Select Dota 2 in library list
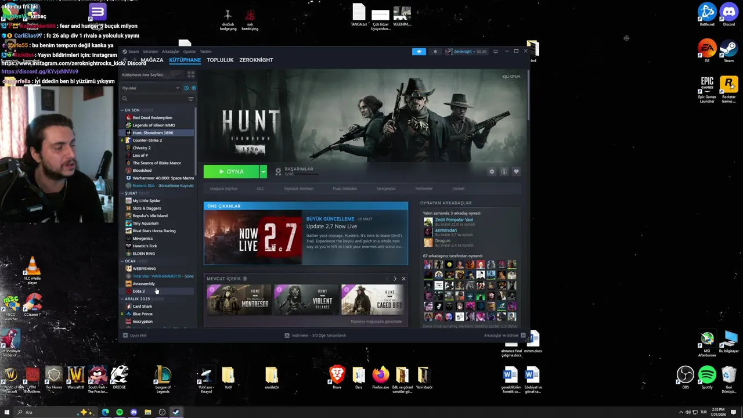This screenshot has height=418, width=743. pyautogui.click(x=138, y=291)
